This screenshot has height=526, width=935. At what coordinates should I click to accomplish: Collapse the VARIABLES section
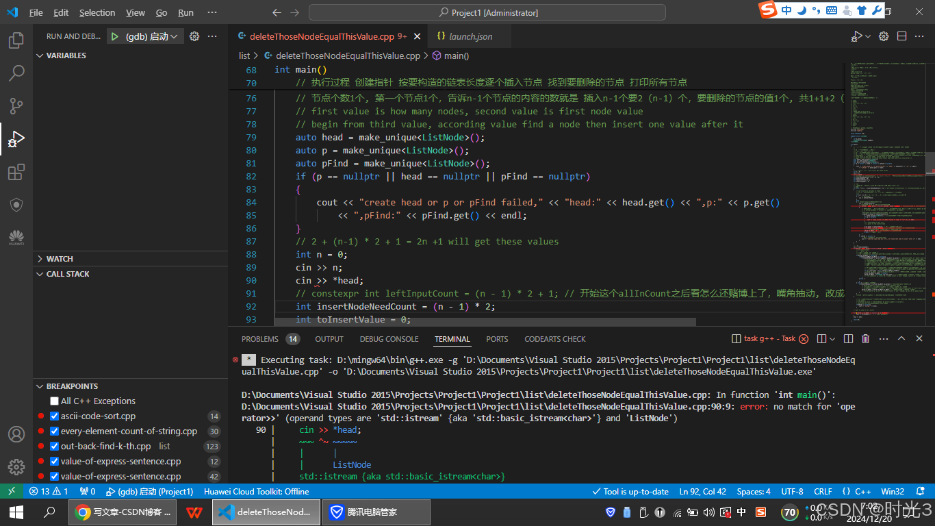(x=130, y=55)
